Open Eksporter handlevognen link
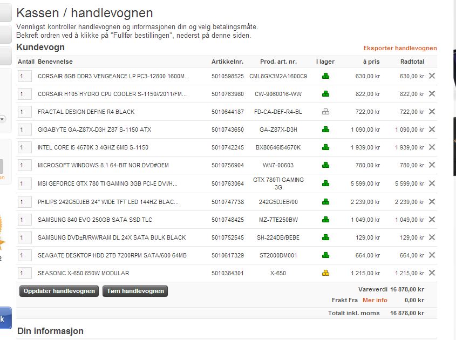 (400, 48)
